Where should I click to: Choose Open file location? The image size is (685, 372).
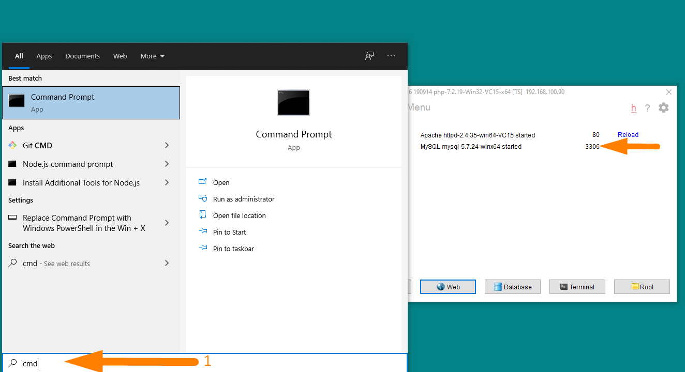click(x=240, y=215)
